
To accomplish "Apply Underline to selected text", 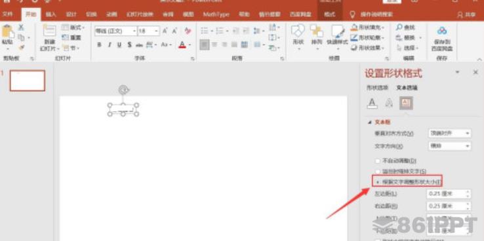I will pyautogui.click(x=119, y=45).
